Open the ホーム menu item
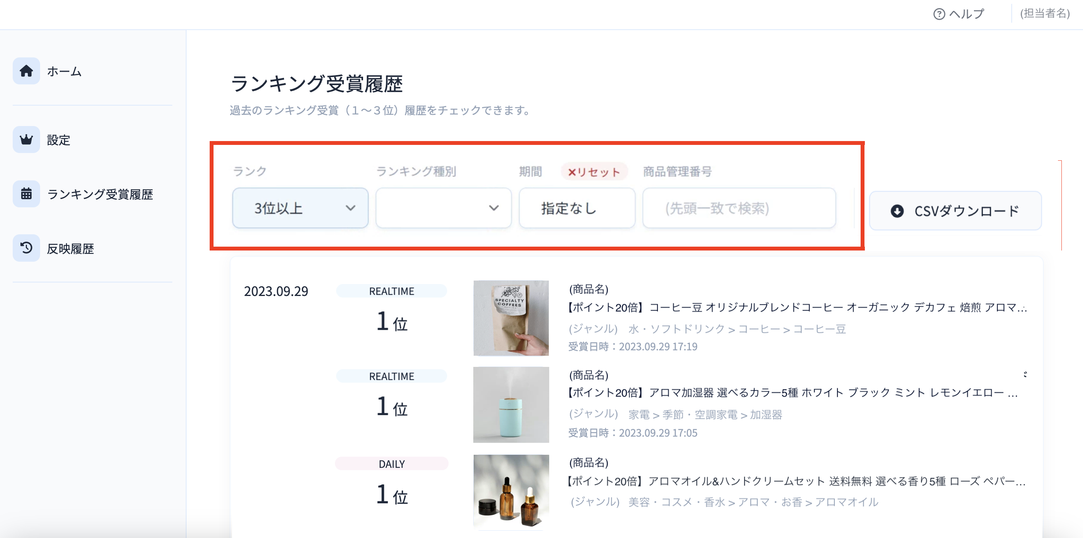 coord(64,71)
